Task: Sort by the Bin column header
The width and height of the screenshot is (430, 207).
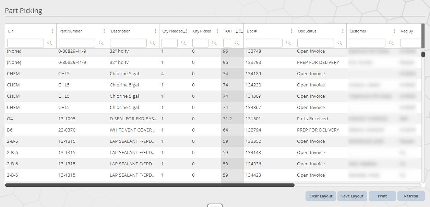Action: pyautogui.click(x=11, y=31)
